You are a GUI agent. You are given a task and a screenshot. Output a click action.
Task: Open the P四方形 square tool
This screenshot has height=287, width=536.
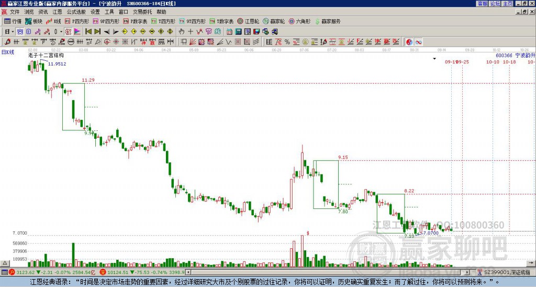pos(77,21)
